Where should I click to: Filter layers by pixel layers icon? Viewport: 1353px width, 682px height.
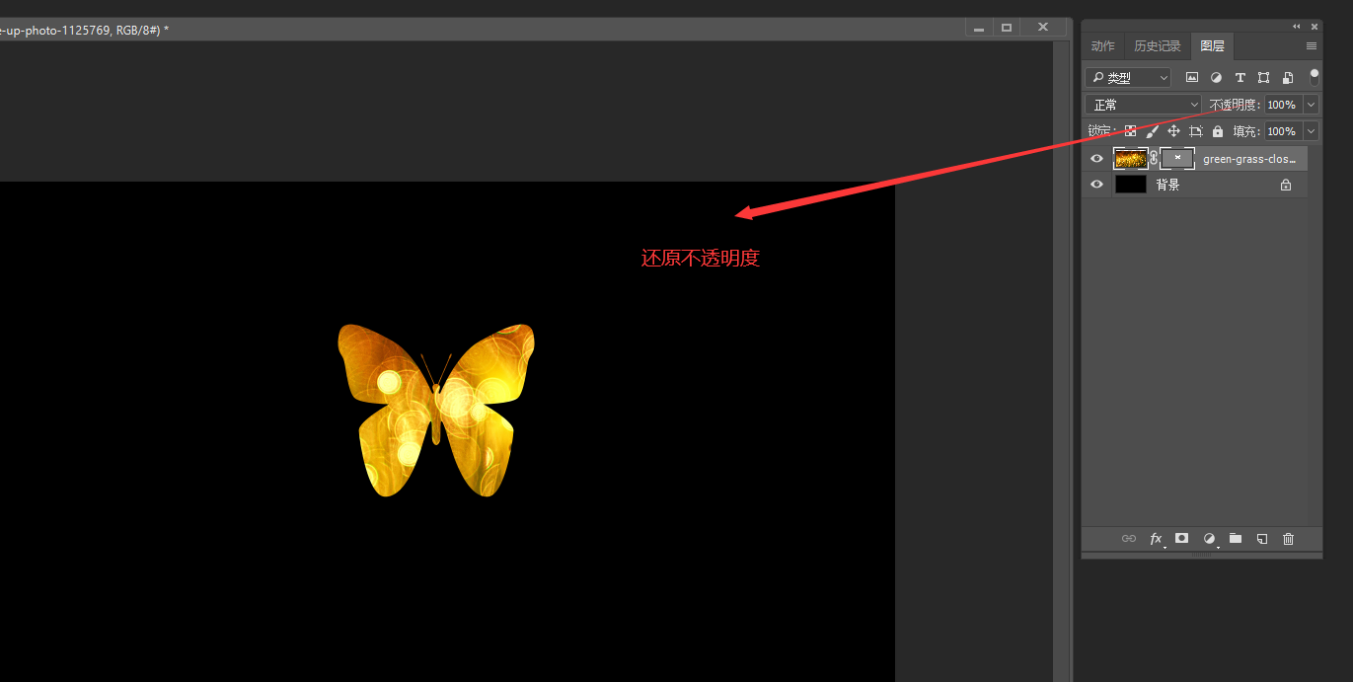point(1192,77)
